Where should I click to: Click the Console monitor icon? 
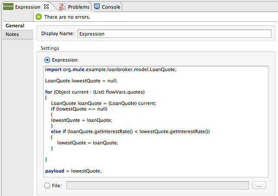tap(97, 7)
